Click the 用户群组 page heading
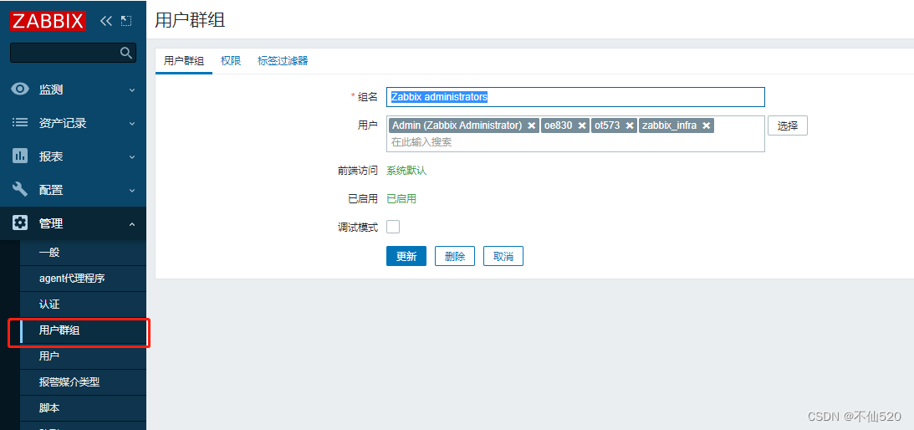This screenshot has height=430, width=914. tap(190, 20)
